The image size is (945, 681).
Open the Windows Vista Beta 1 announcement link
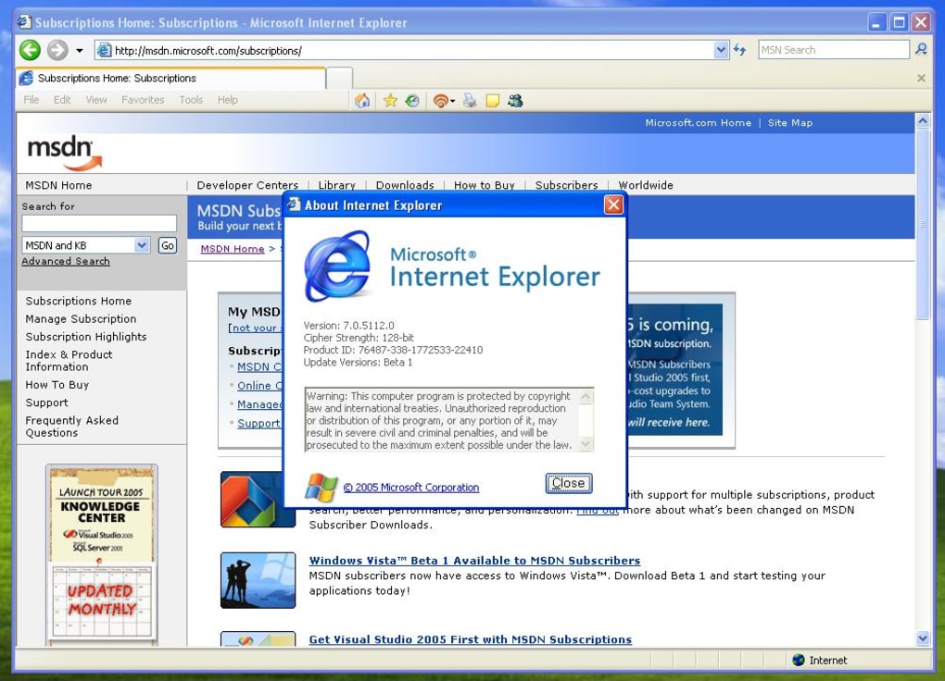point(474,560)
